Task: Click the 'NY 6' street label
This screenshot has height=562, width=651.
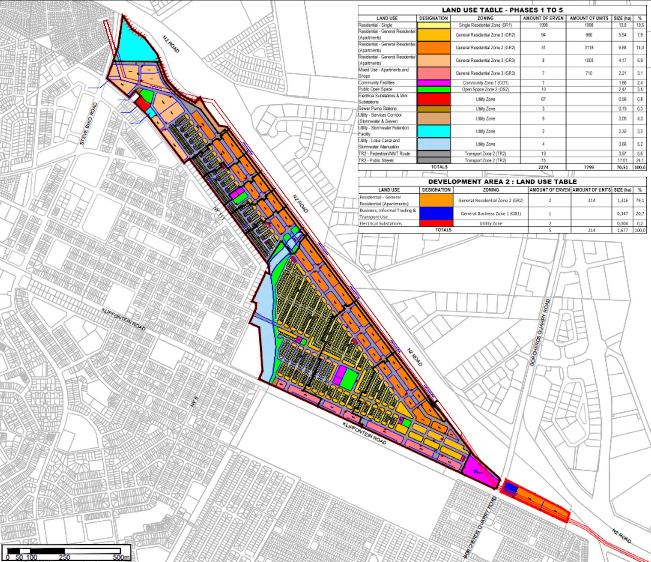Action: coord(194,402)
